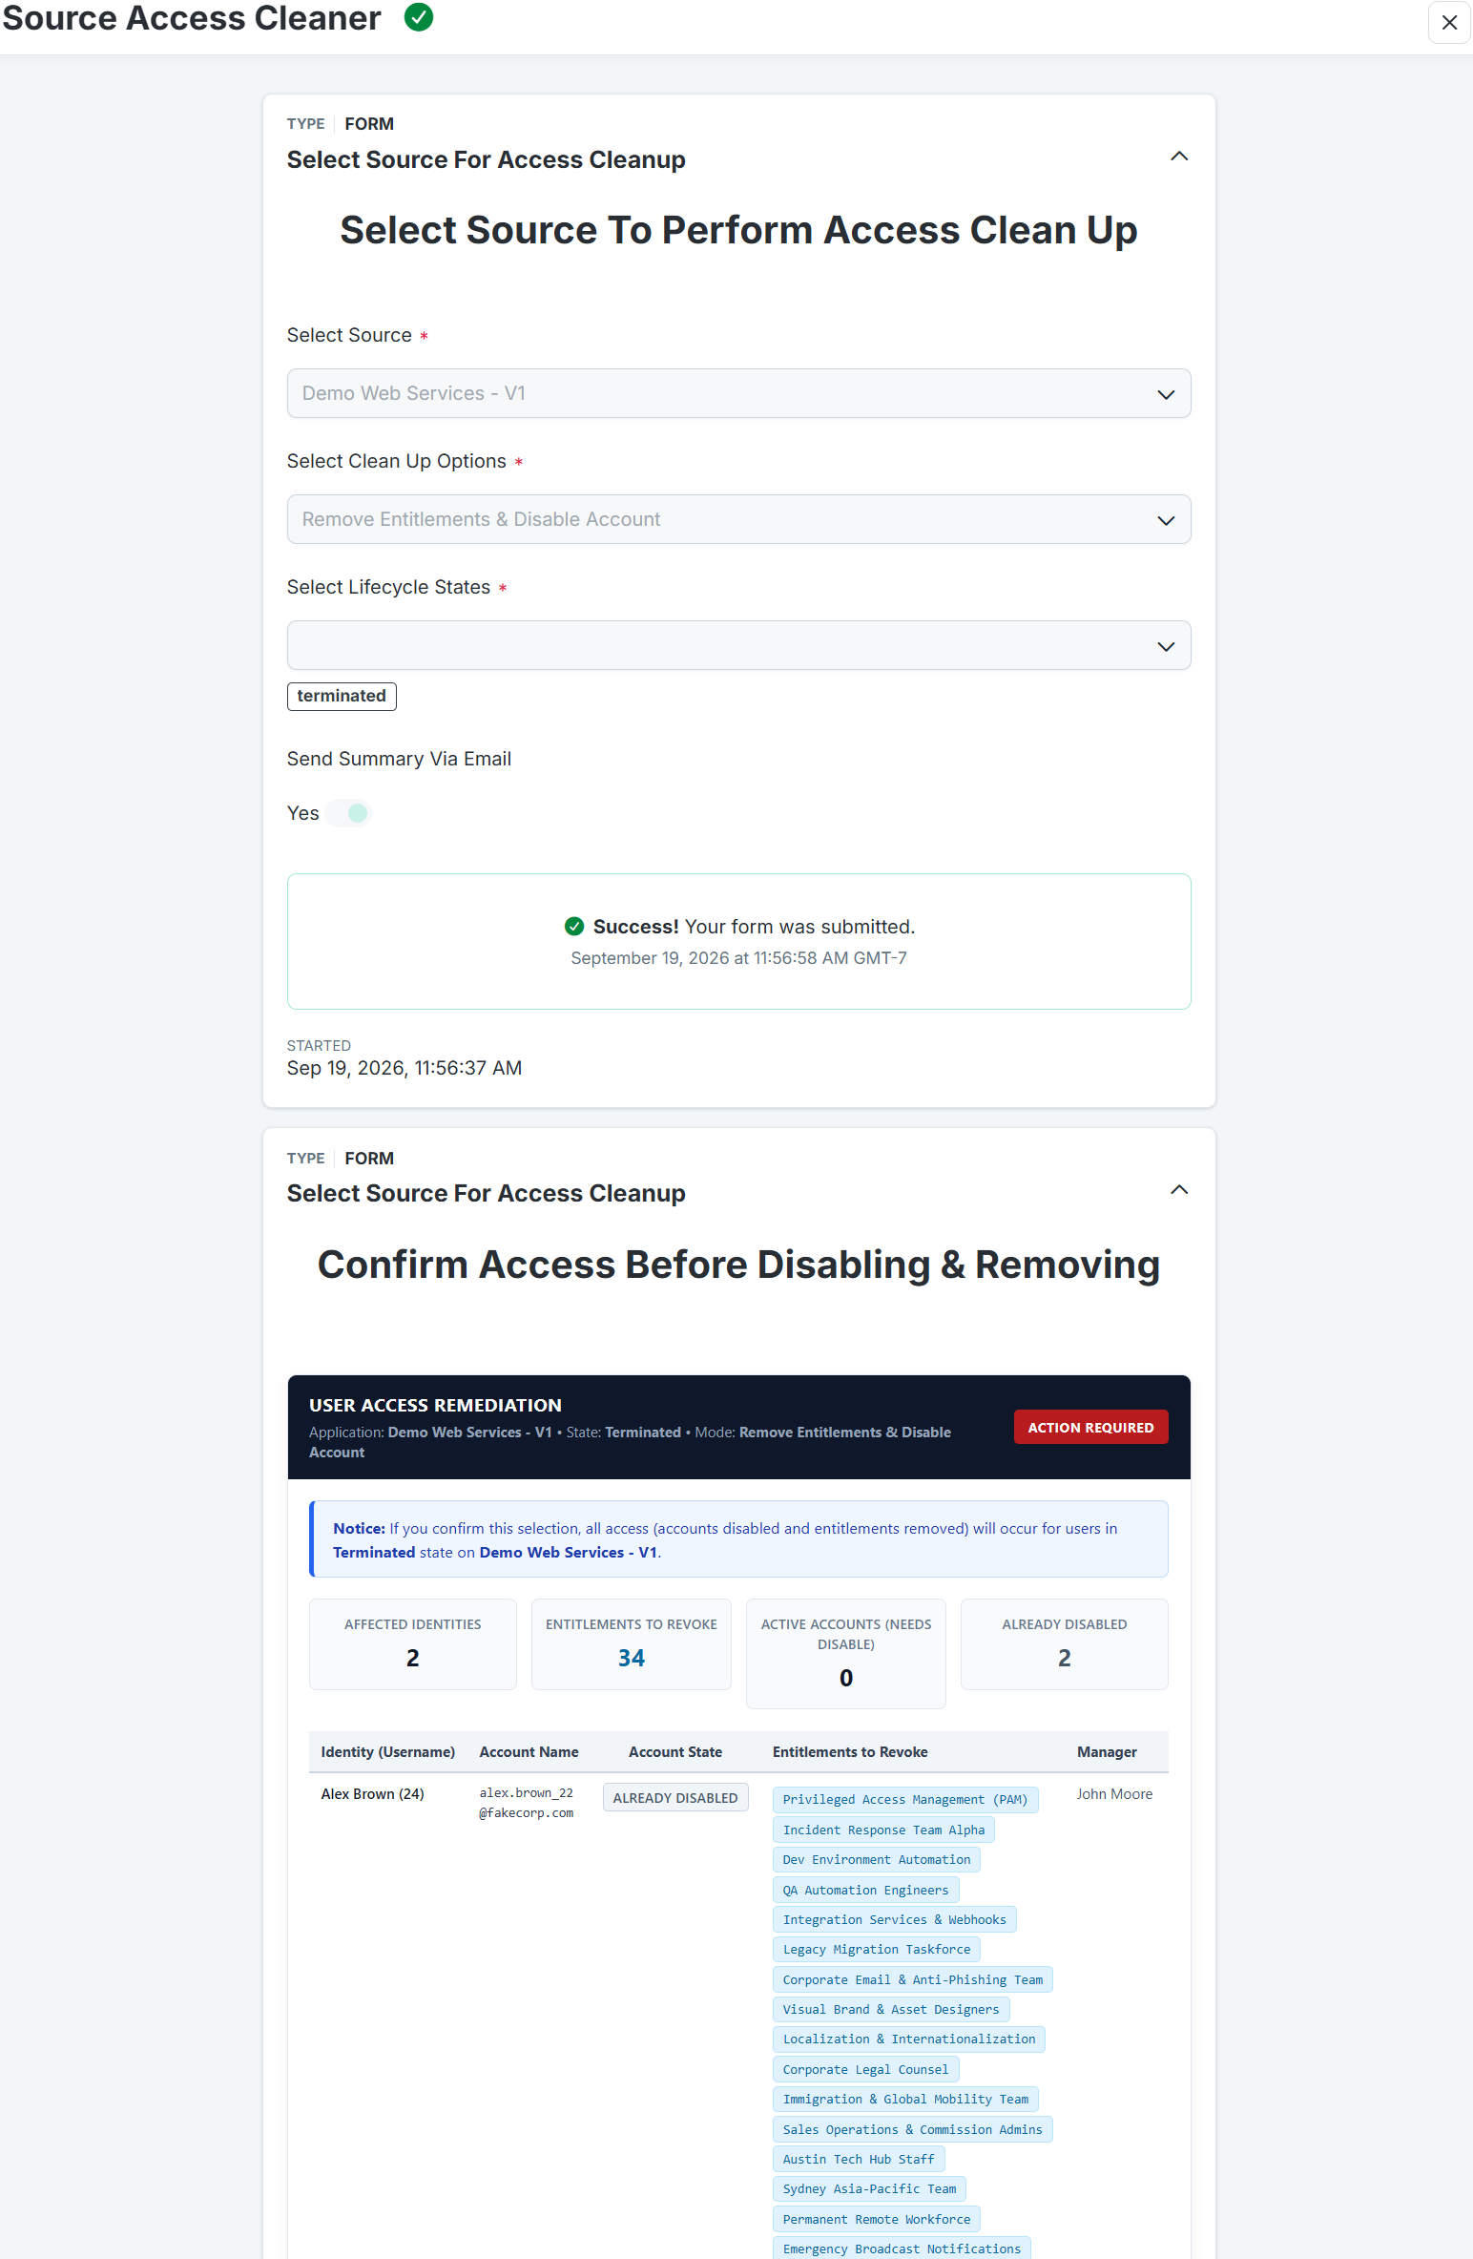Click the Account Name column header
The width and height of the screenshot is (1473, 2259).
click(x=529, y=1751)
